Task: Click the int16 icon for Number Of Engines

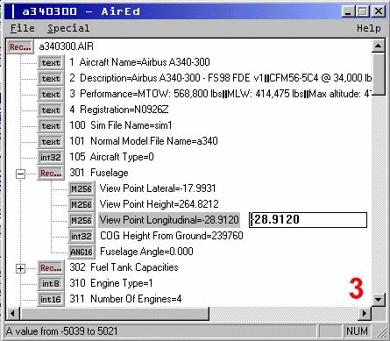Action: click(x=51, y=299)
